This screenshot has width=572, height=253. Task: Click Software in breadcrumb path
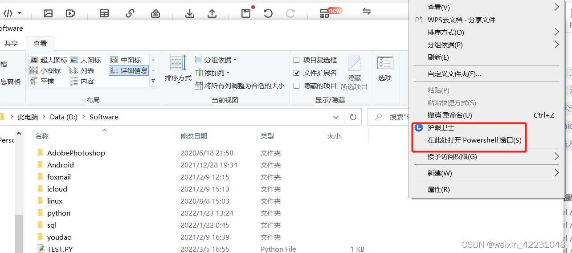104,117
